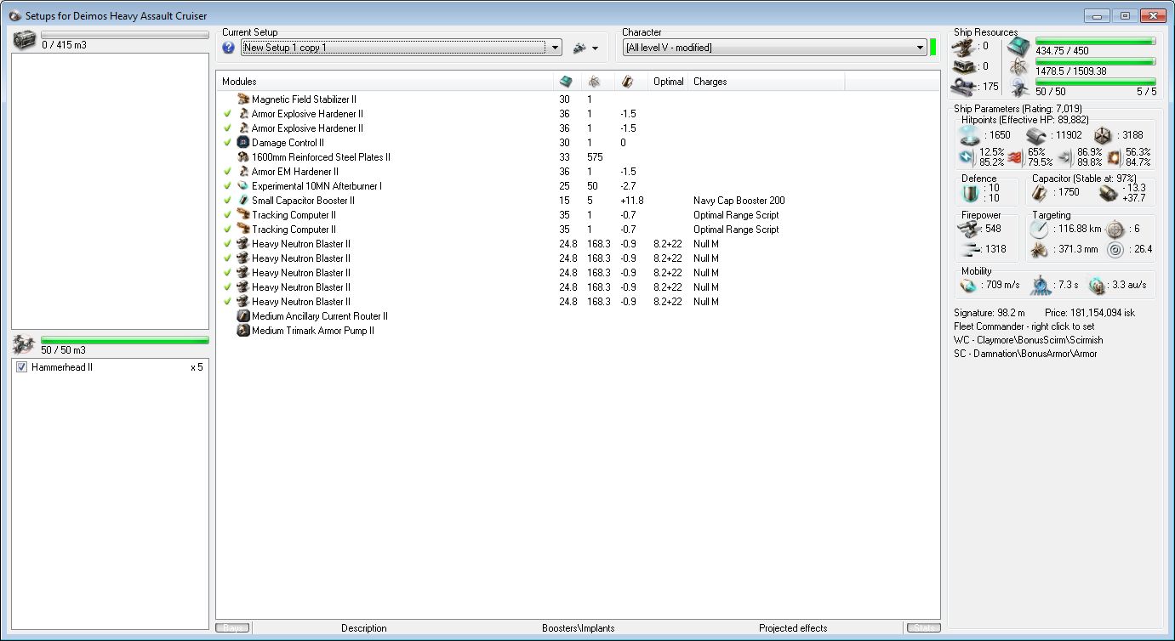Sort modules by the capacitor column header icon
1175x641 pixels.
(627, 81)
